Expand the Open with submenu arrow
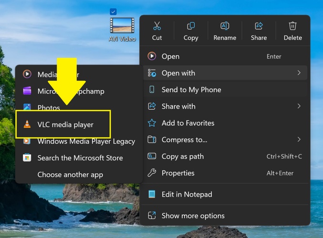The height and width of the screenshot is (238, 323). tap(299, 73)
